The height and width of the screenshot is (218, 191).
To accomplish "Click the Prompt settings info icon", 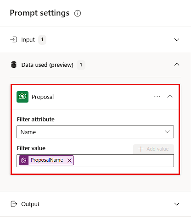I will click(78, 13).
